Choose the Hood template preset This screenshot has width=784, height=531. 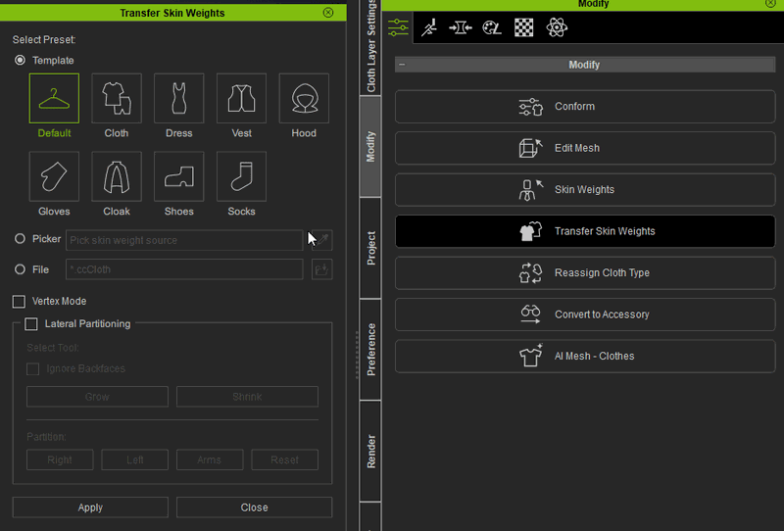(x=304, y=98)
